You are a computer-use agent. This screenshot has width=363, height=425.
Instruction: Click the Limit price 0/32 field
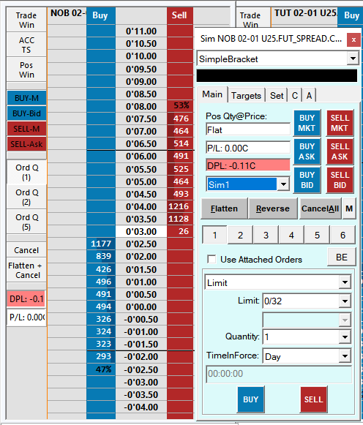301,301
